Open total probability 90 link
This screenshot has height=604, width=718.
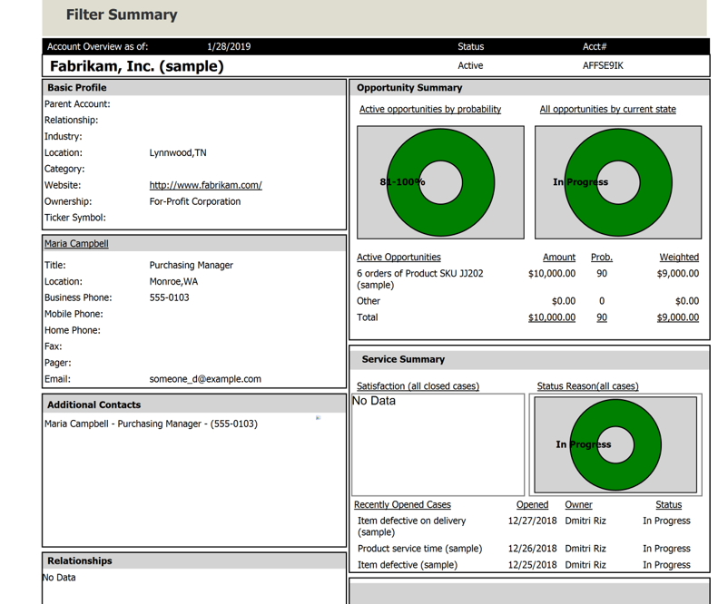tap(602, 317)
